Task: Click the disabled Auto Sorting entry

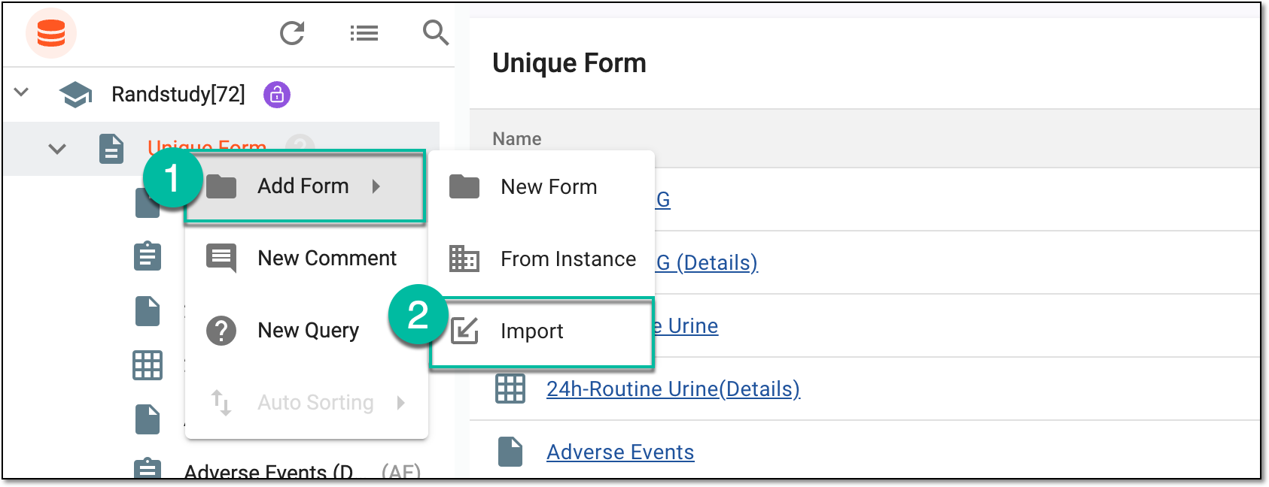Action: tap(306, 403)
